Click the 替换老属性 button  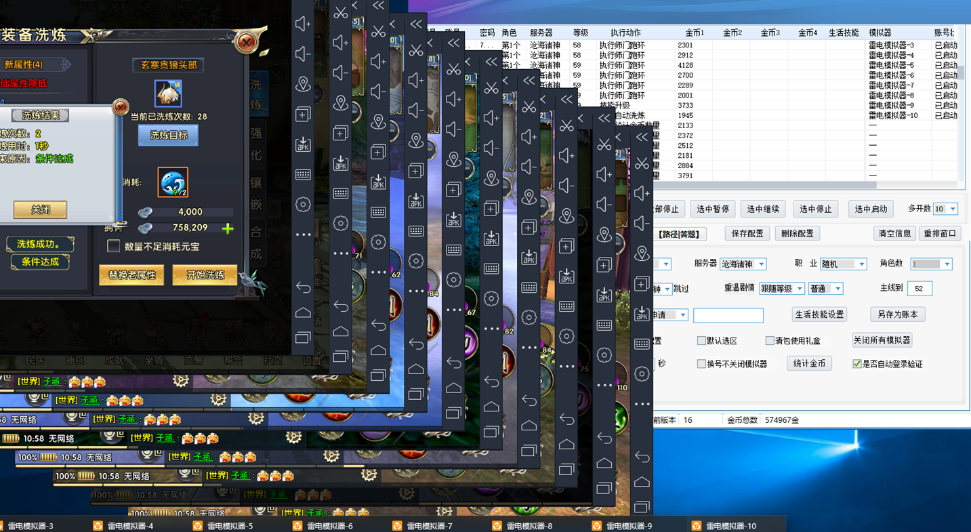pos(131,275)
